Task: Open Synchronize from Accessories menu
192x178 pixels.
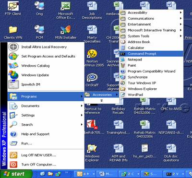Action: click(x=151, y=77)
